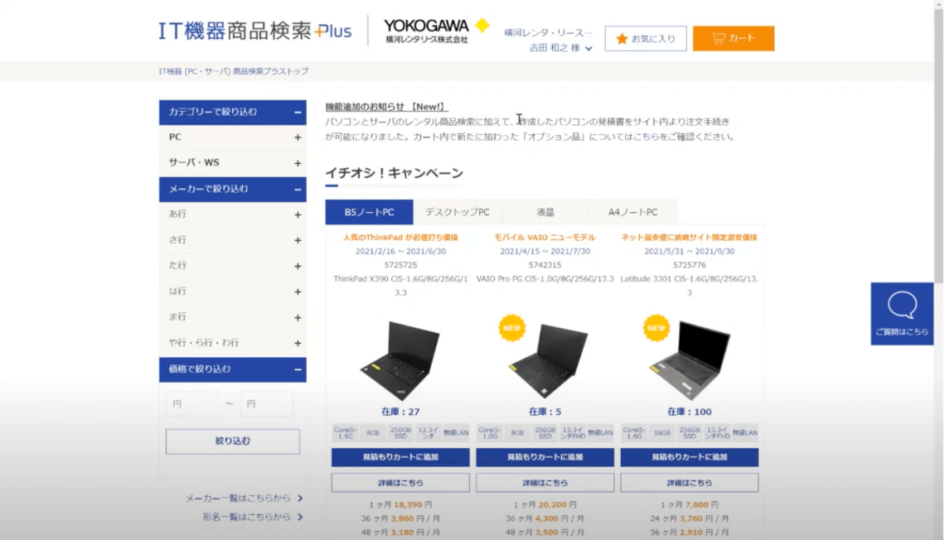Click the 16GB spec tag on Latitude 3301
The image size is (945, 540).
pyautogui.click(x=661, y=433)
